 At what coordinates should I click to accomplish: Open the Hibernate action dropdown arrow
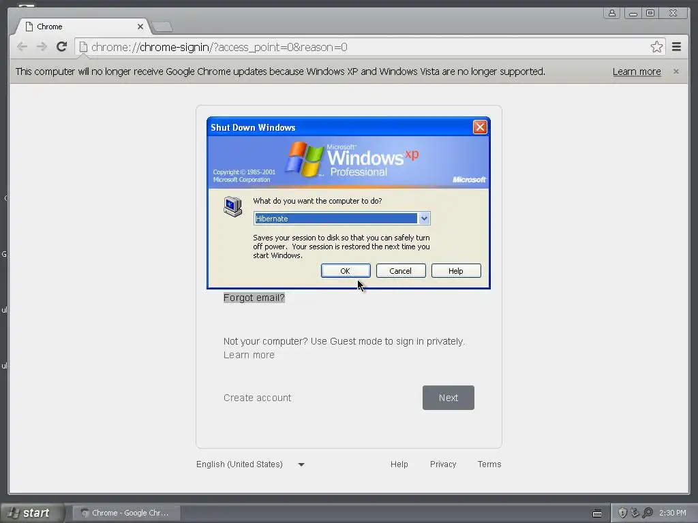[x=424, y=219]
